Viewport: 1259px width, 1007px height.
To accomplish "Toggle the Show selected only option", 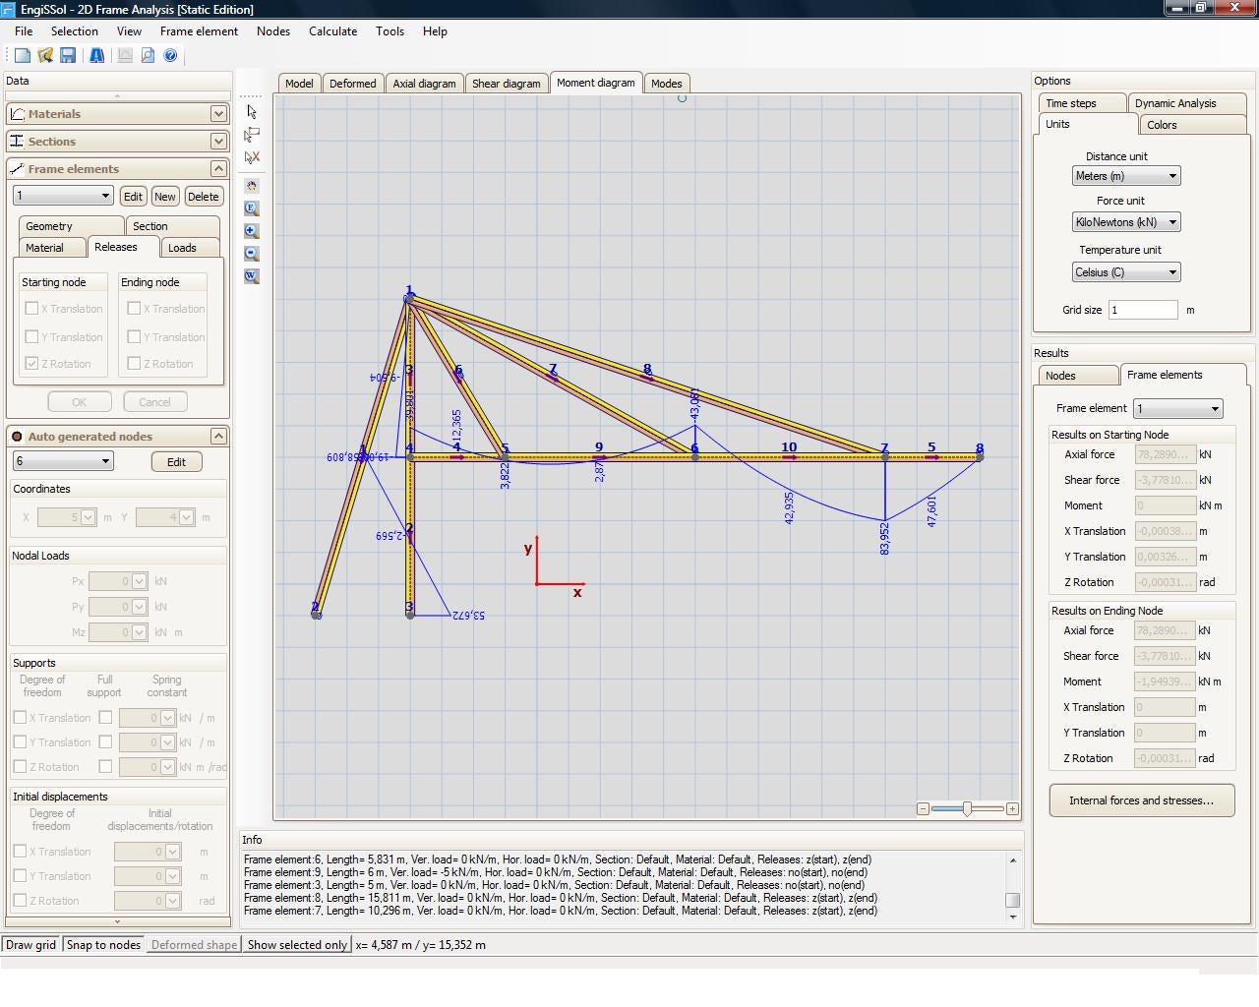I will 297,945.
